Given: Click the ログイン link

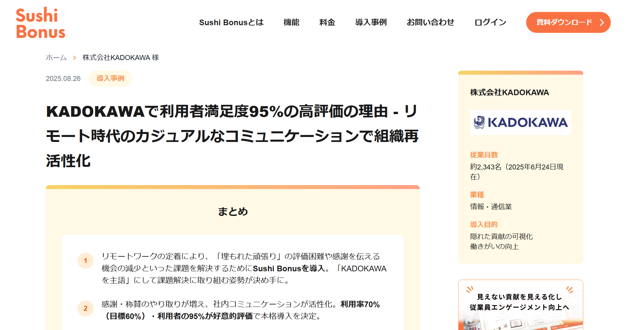Looking at the screenshot, I should (x=490, y=23).
